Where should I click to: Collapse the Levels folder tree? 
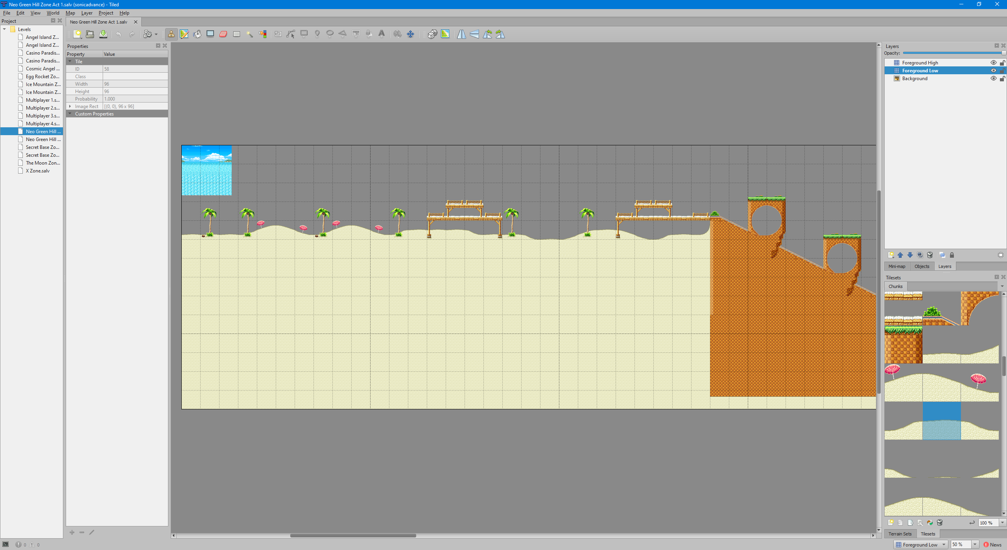pyautogui.click(x=4, y=29)
